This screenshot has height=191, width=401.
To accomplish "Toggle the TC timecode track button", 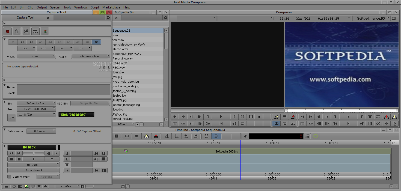I will pos(96,42).
